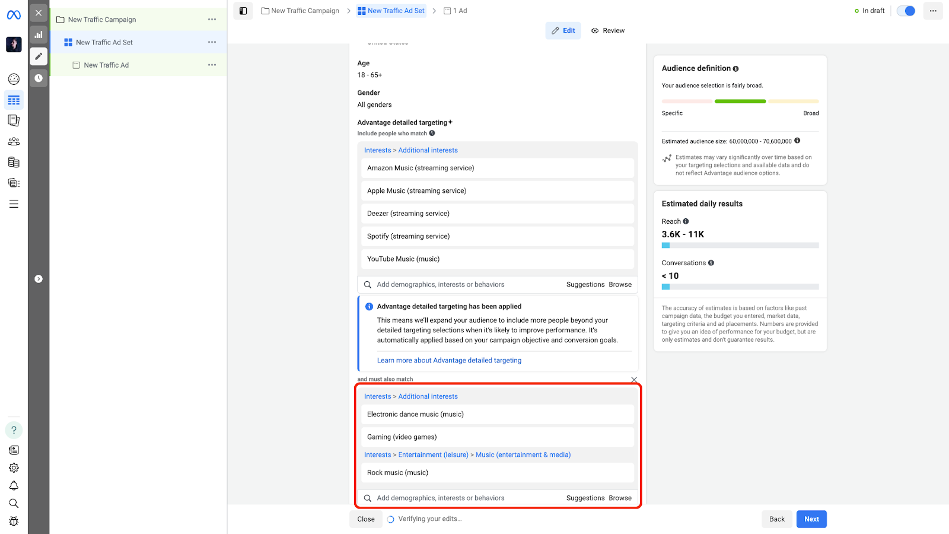The image size is (949, 534).
Task: Open the Help question mark icon
Action: coord(14,430)
